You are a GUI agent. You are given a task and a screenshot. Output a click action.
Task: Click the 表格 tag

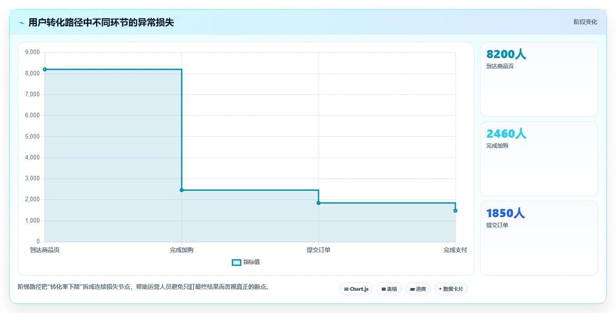click(x=389, y=289)
